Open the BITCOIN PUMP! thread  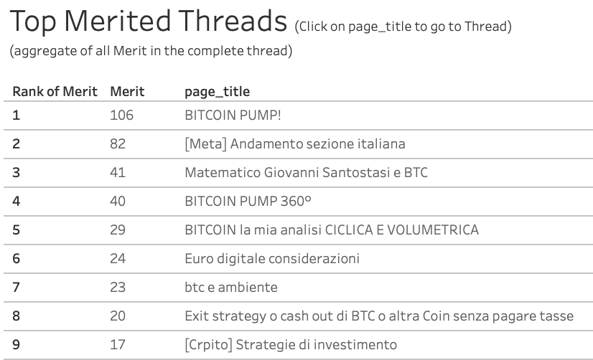pyautogui.click(x=233, y=115)
